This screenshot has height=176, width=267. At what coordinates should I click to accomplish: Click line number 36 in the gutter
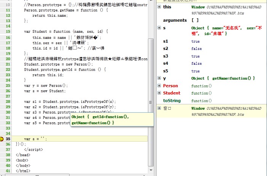(x=8, y=144)
